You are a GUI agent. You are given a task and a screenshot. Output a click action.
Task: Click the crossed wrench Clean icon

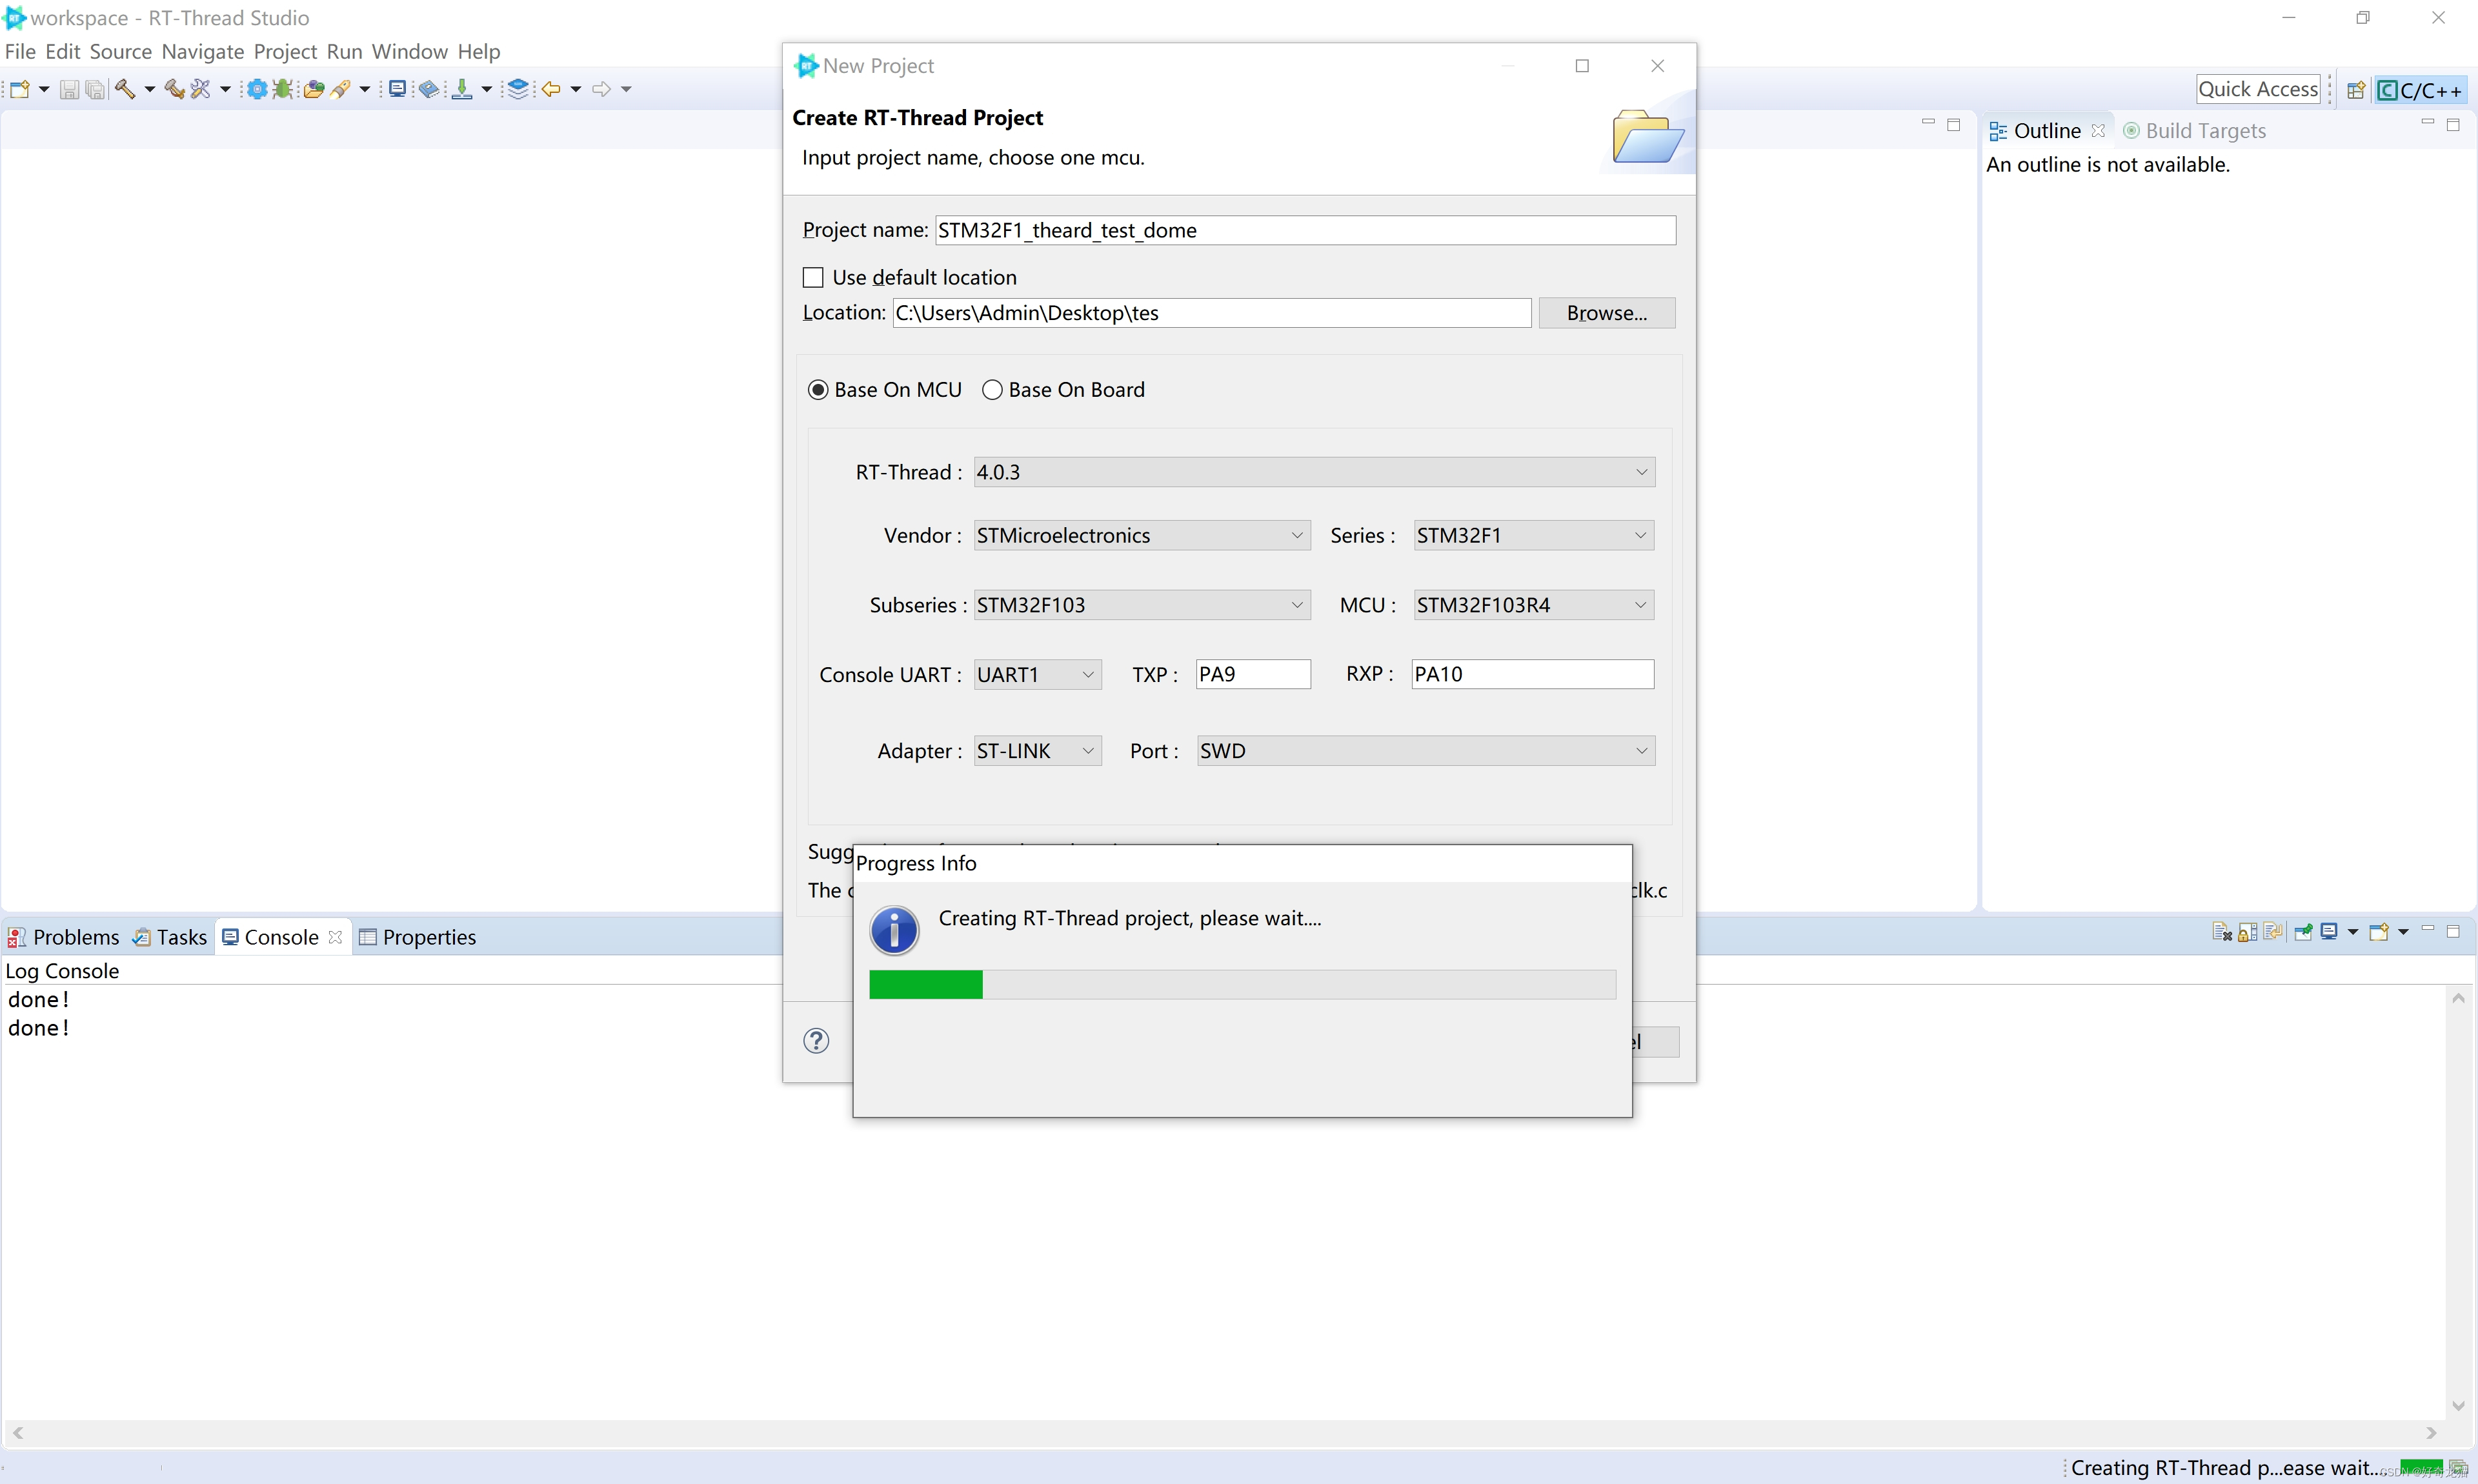(x=200, y=90)
